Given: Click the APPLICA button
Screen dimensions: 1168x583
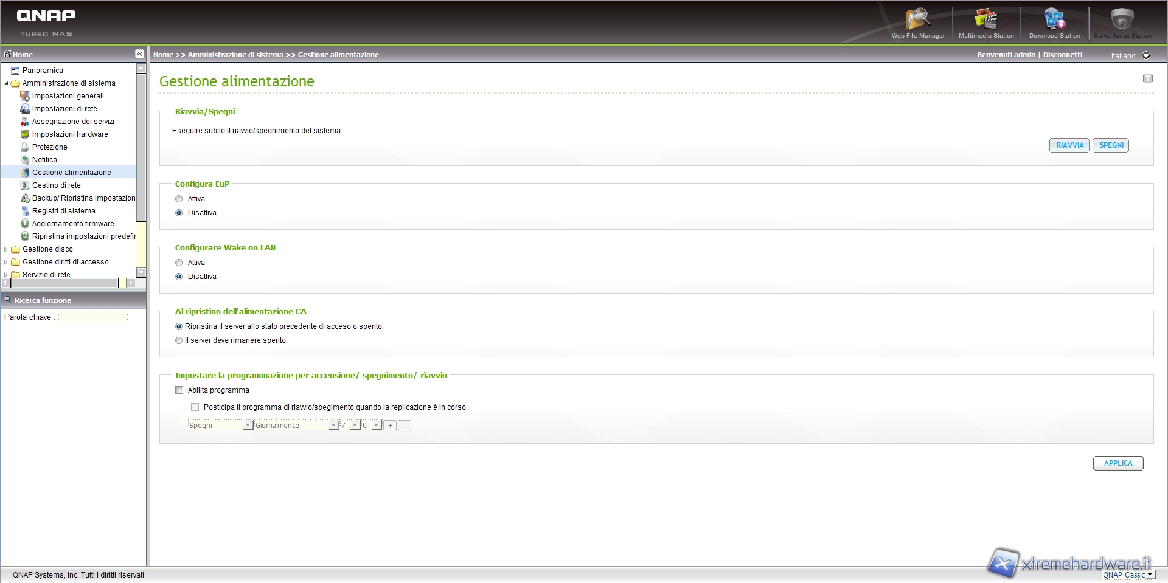Looking at the screenshot, I should [x=1118, y=463].
